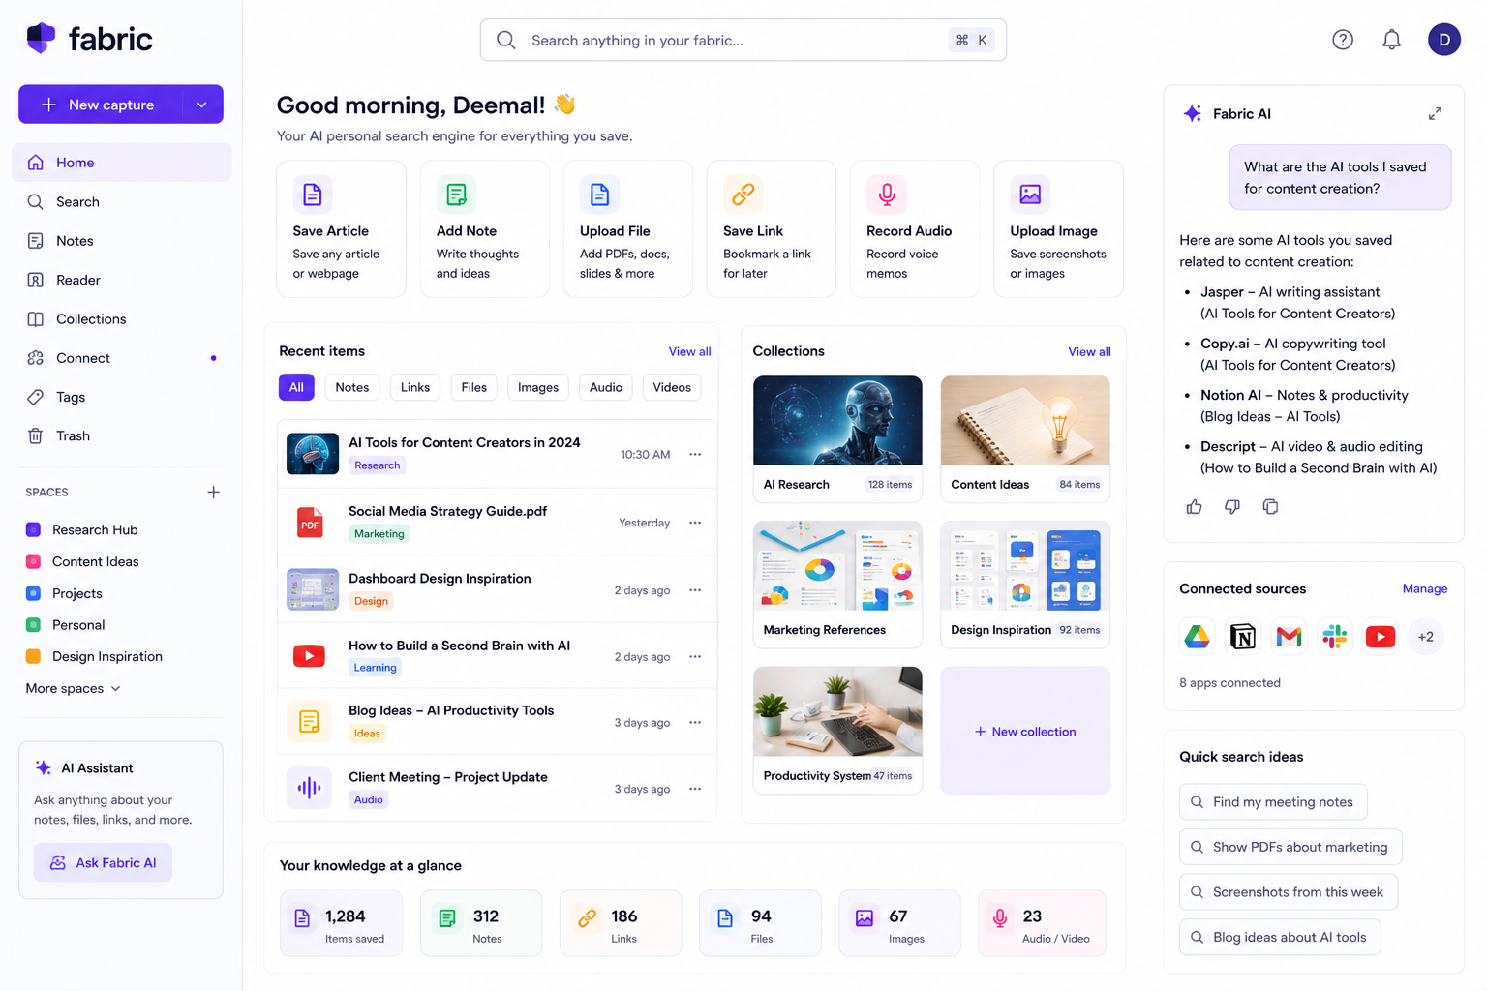Open the Productivity System collection thumbnail
The image size is (1487, 991).
837,711
